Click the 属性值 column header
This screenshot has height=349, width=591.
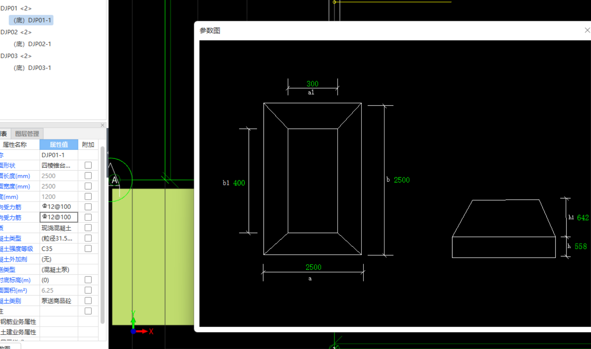tap(59, 145)
